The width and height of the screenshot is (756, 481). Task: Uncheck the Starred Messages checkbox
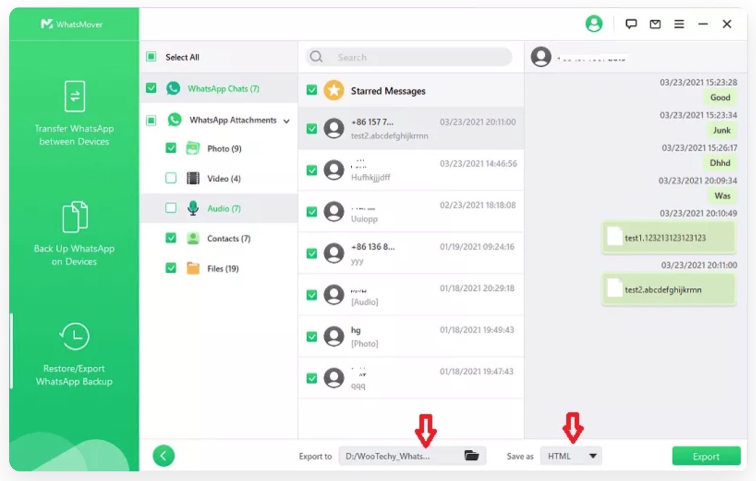[x=312, y=90]
